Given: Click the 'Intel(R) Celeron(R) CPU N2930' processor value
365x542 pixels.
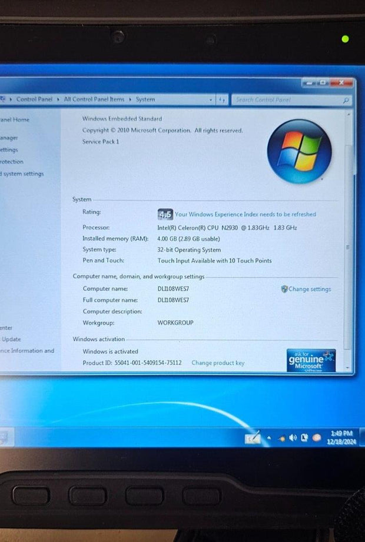Looking at the screenshot, I should tap(227, 227).
